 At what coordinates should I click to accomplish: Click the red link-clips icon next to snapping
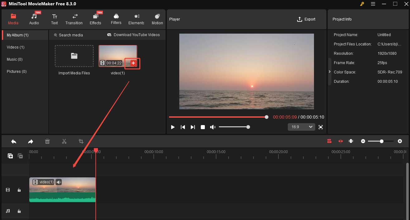pyautogui.click(x=340, y=141)
